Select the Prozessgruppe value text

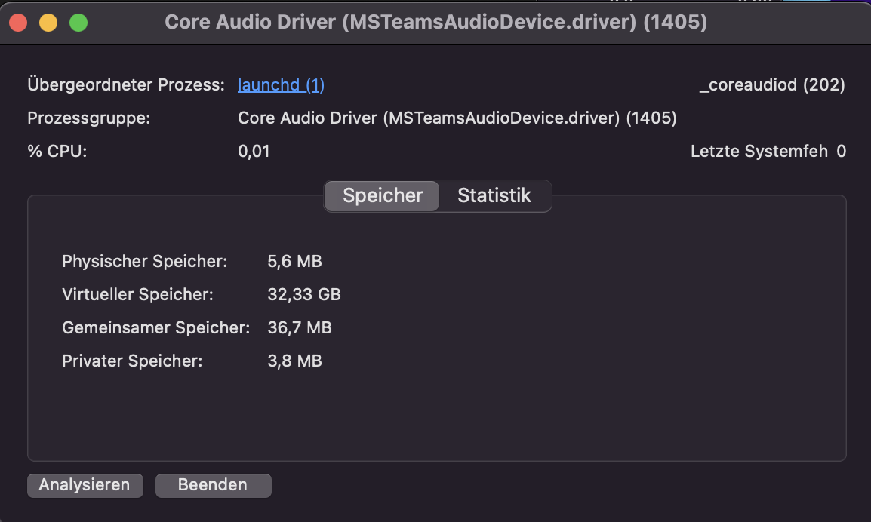[457, 118]
